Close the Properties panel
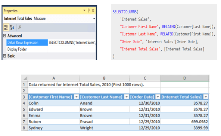Viewport: 221px width, 136px height. [x=93, y=10]
